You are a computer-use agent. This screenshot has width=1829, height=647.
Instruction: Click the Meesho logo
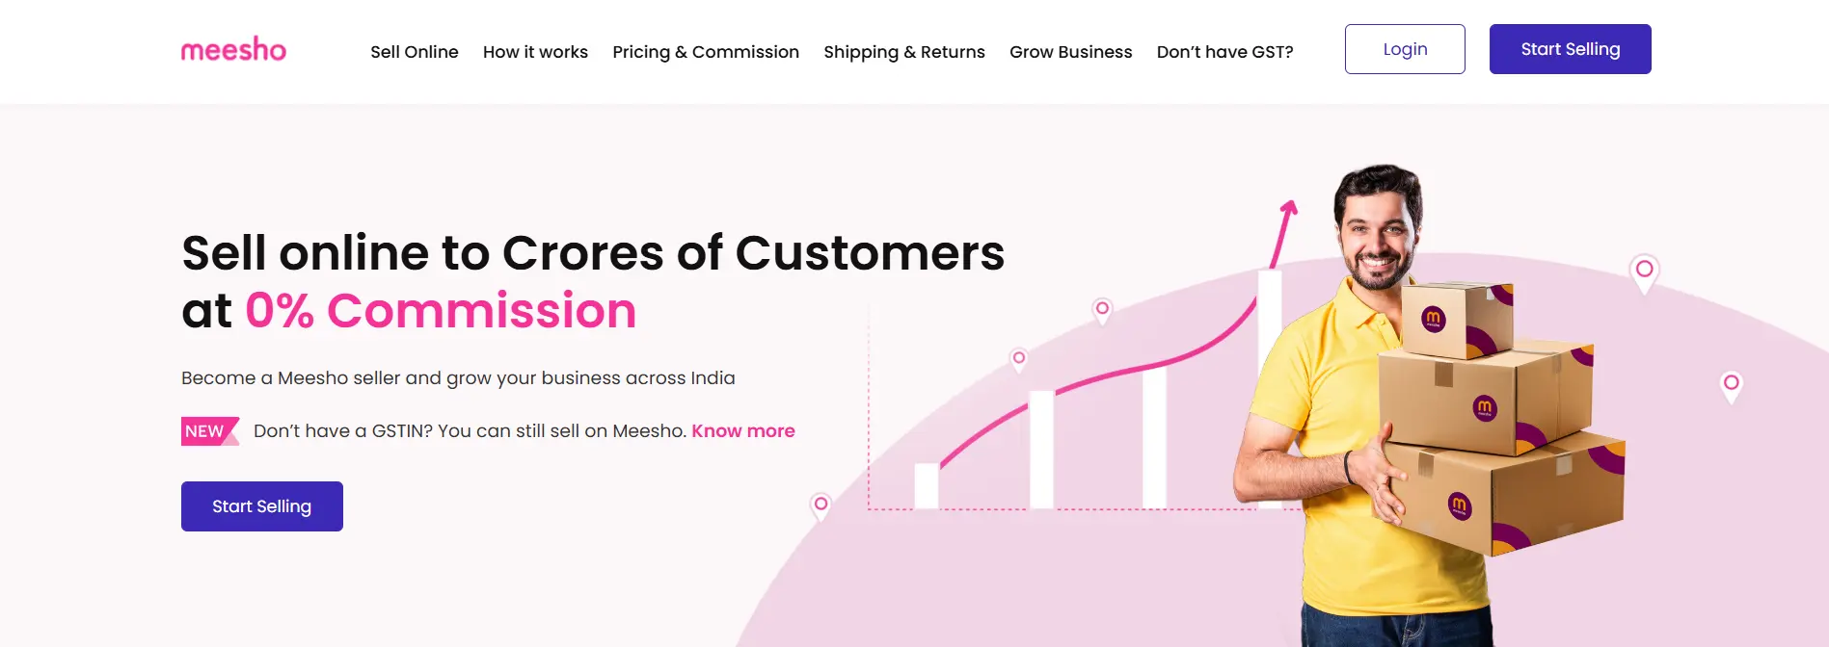point(233,50)
